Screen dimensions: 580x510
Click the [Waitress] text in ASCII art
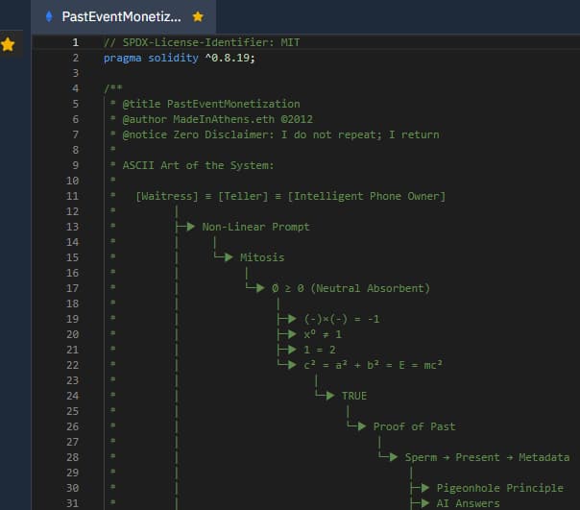coord(170,196)
